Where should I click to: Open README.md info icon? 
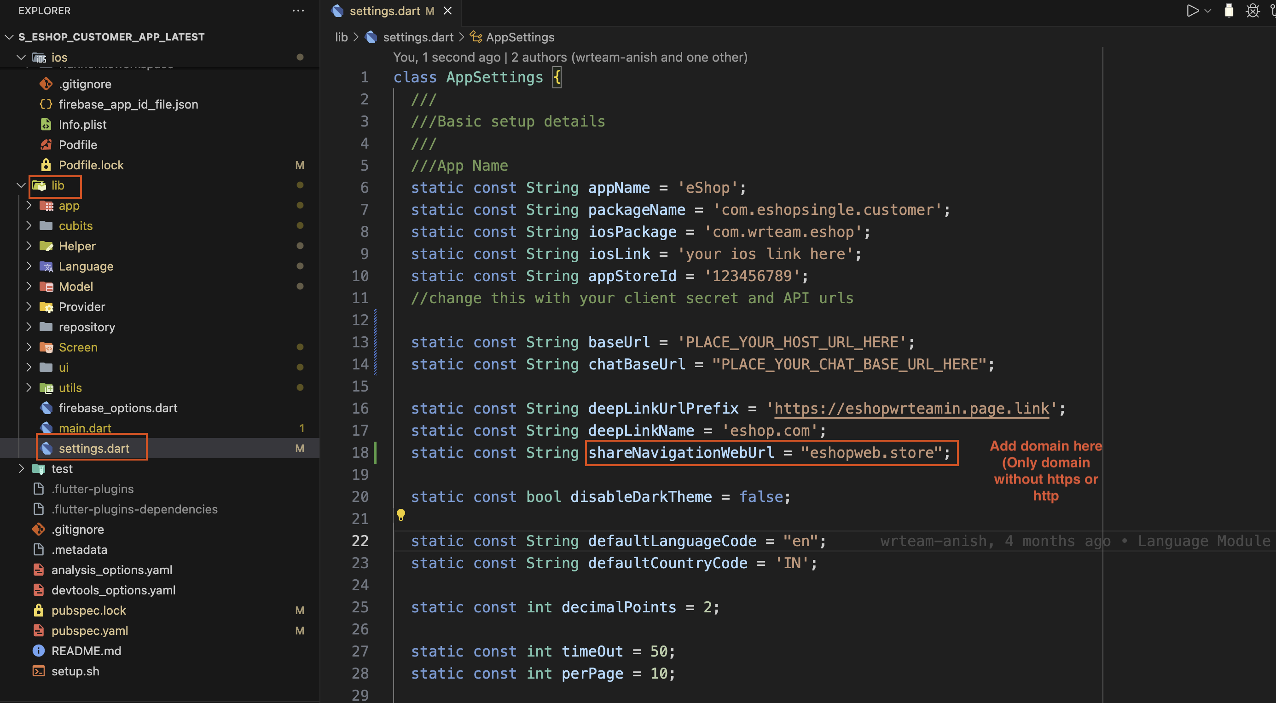pyautogui.click(x=39, y=651)
